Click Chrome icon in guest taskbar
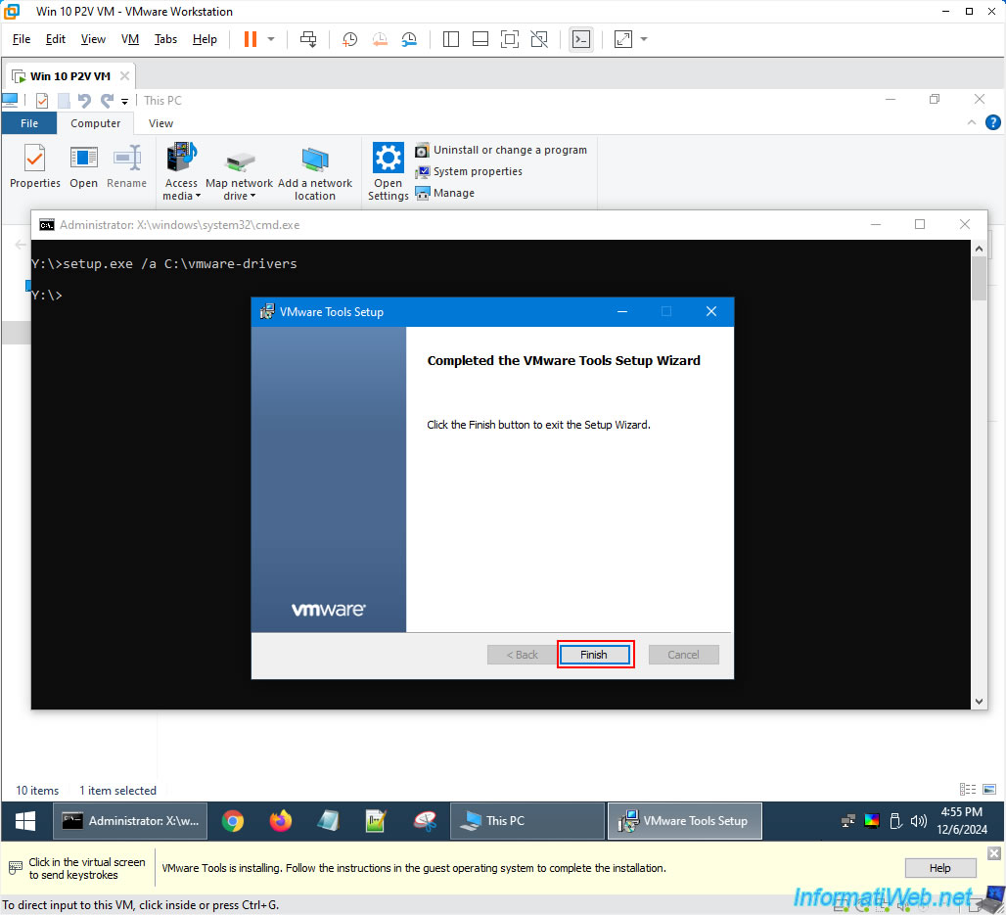The height and width of the screenshot is (915, 1006). 233,821
